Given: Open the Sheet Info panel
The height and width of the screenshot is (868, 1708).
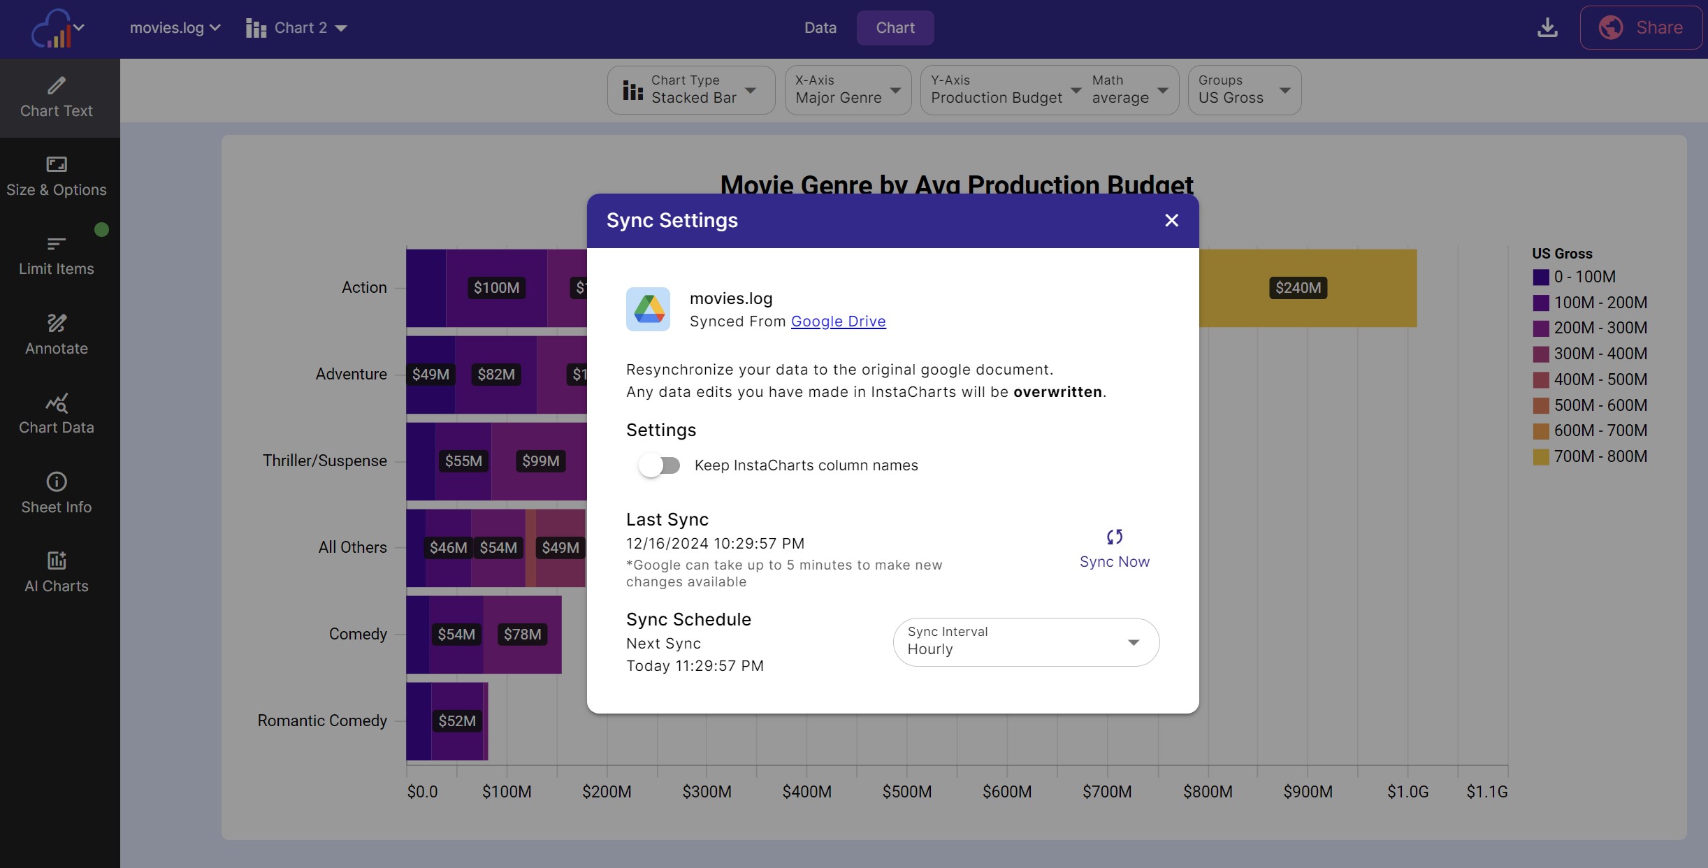Looking at the screenshot, I should [x=57, y=494].
